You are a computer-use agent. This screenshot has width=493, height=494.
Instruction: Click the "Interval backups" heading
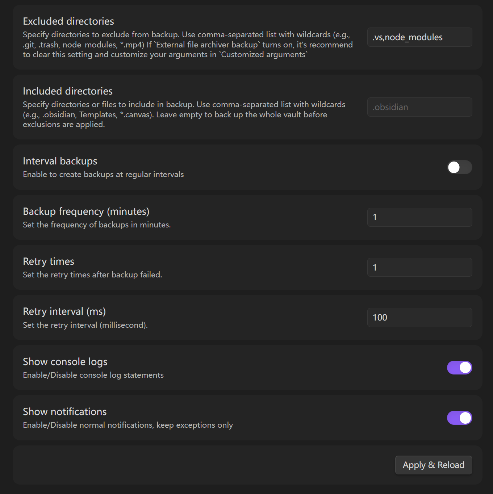(x=60, y=161)
